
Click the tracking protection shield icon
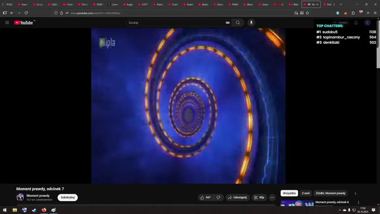pyautogui.click(x=56, y=13)
